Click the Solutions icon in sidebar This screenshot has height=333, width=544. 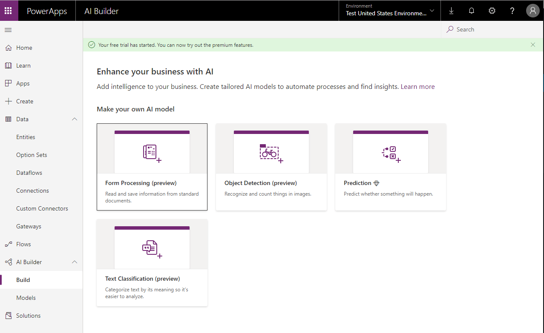8,316
